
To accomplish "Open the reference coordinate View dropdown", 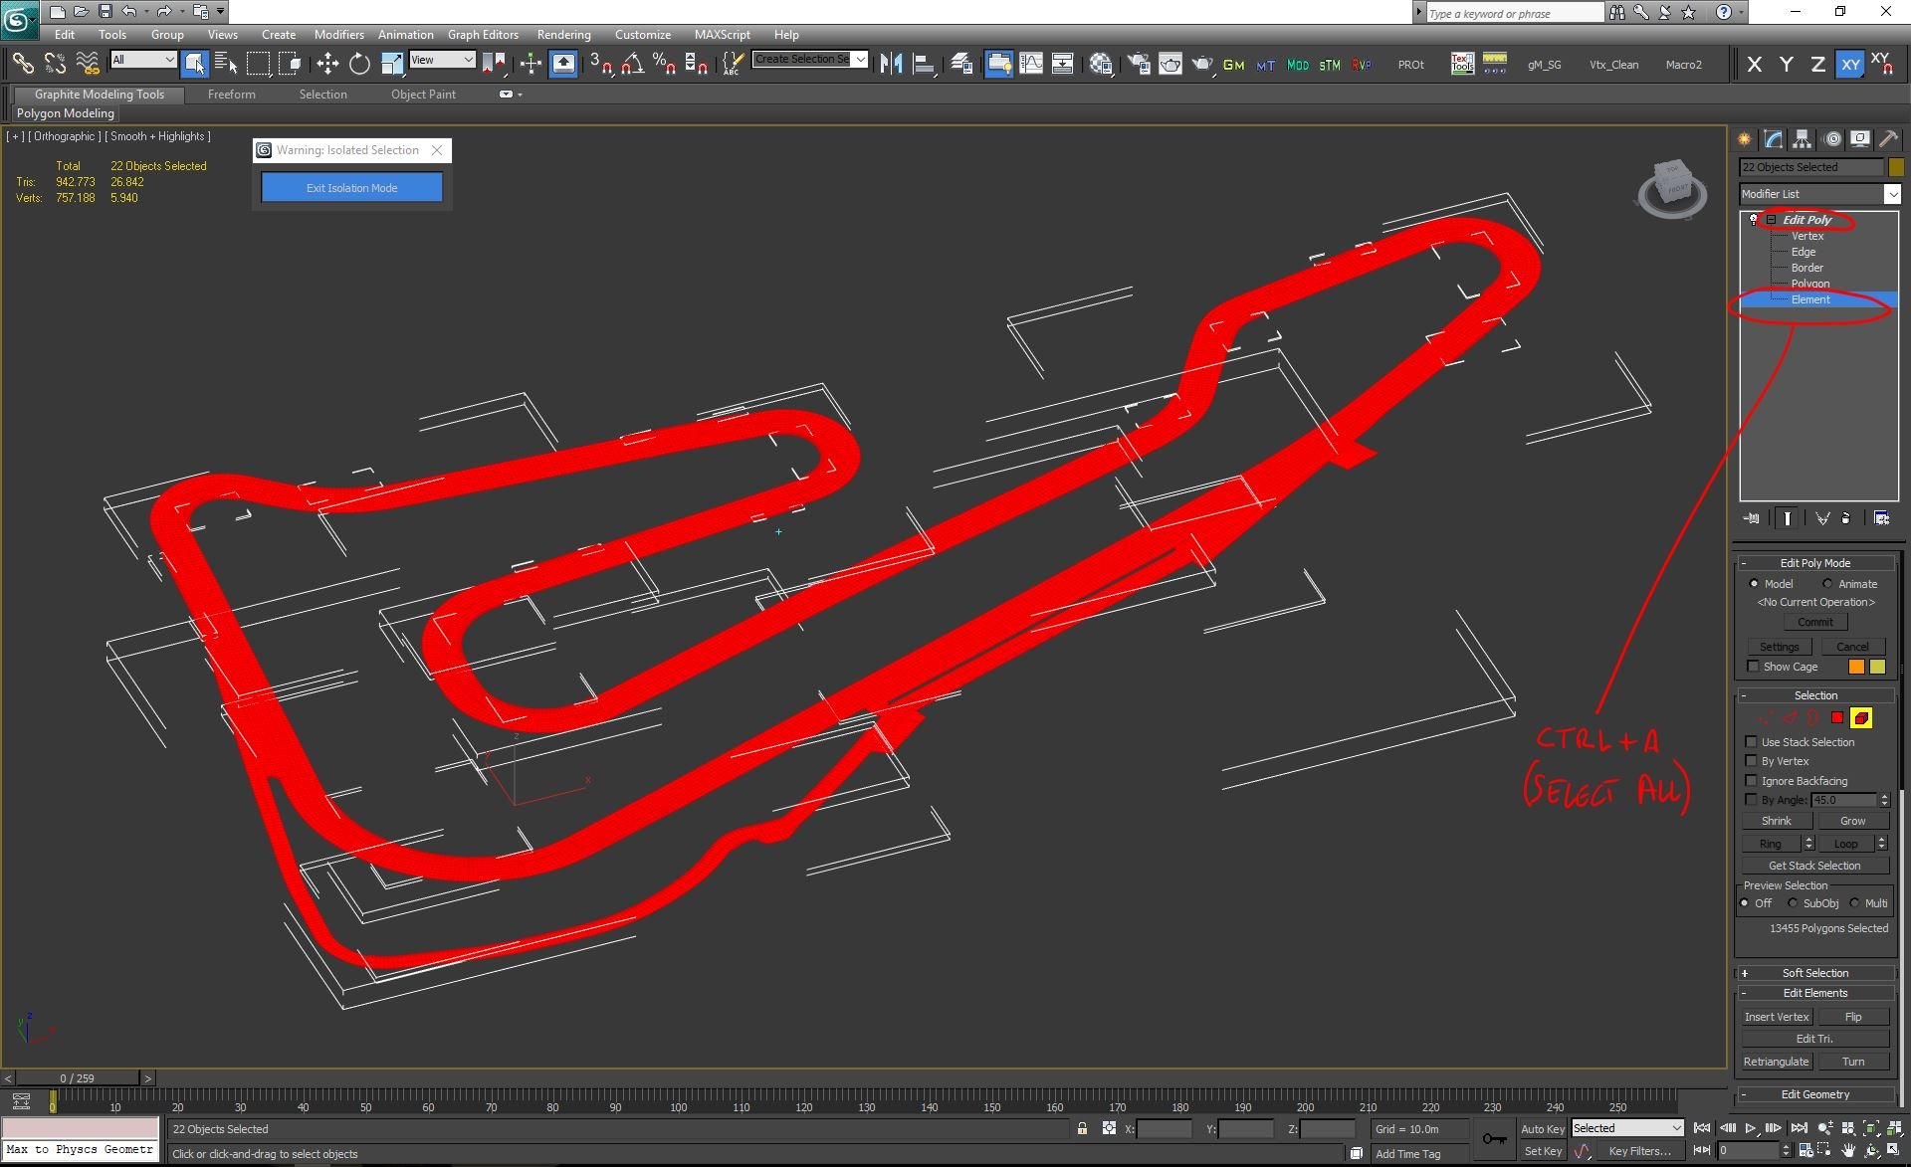I will tap(442, 60).
